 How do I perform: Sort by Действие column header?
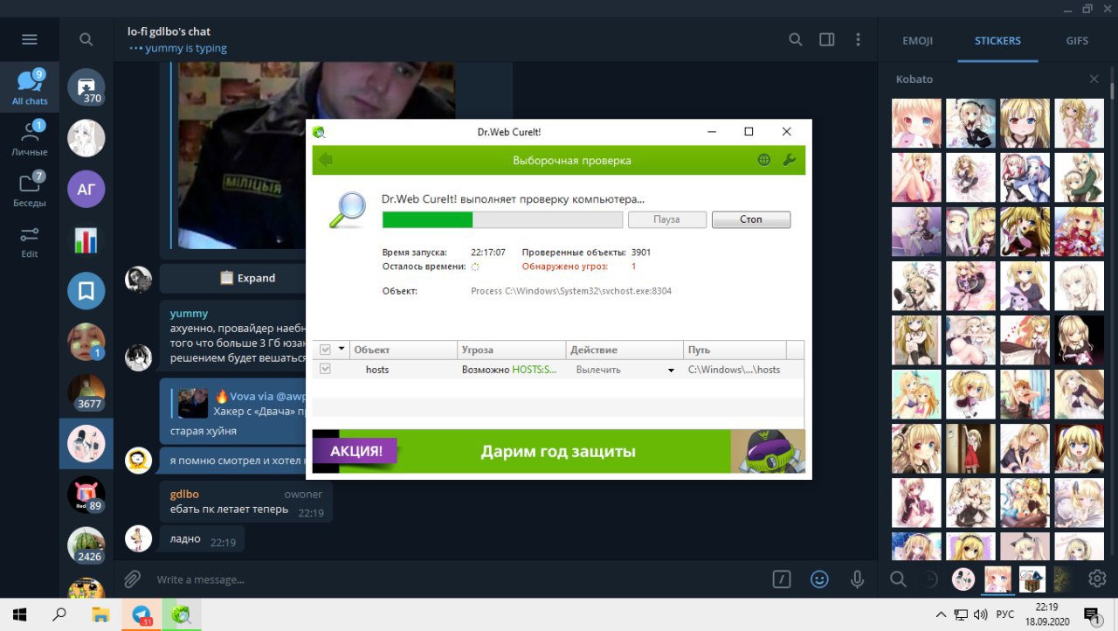click(x=625, y=350)
